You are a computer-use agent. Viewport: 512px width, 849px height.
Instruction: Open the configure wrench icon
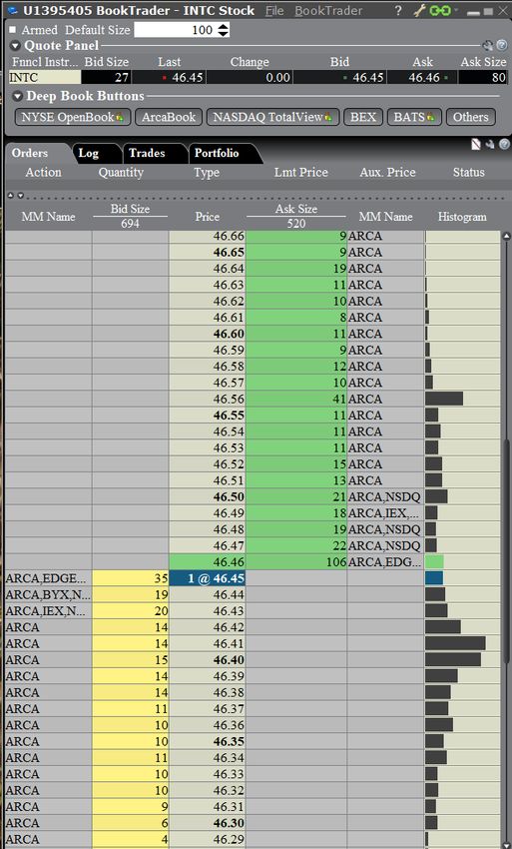click(x=419, y=10)
